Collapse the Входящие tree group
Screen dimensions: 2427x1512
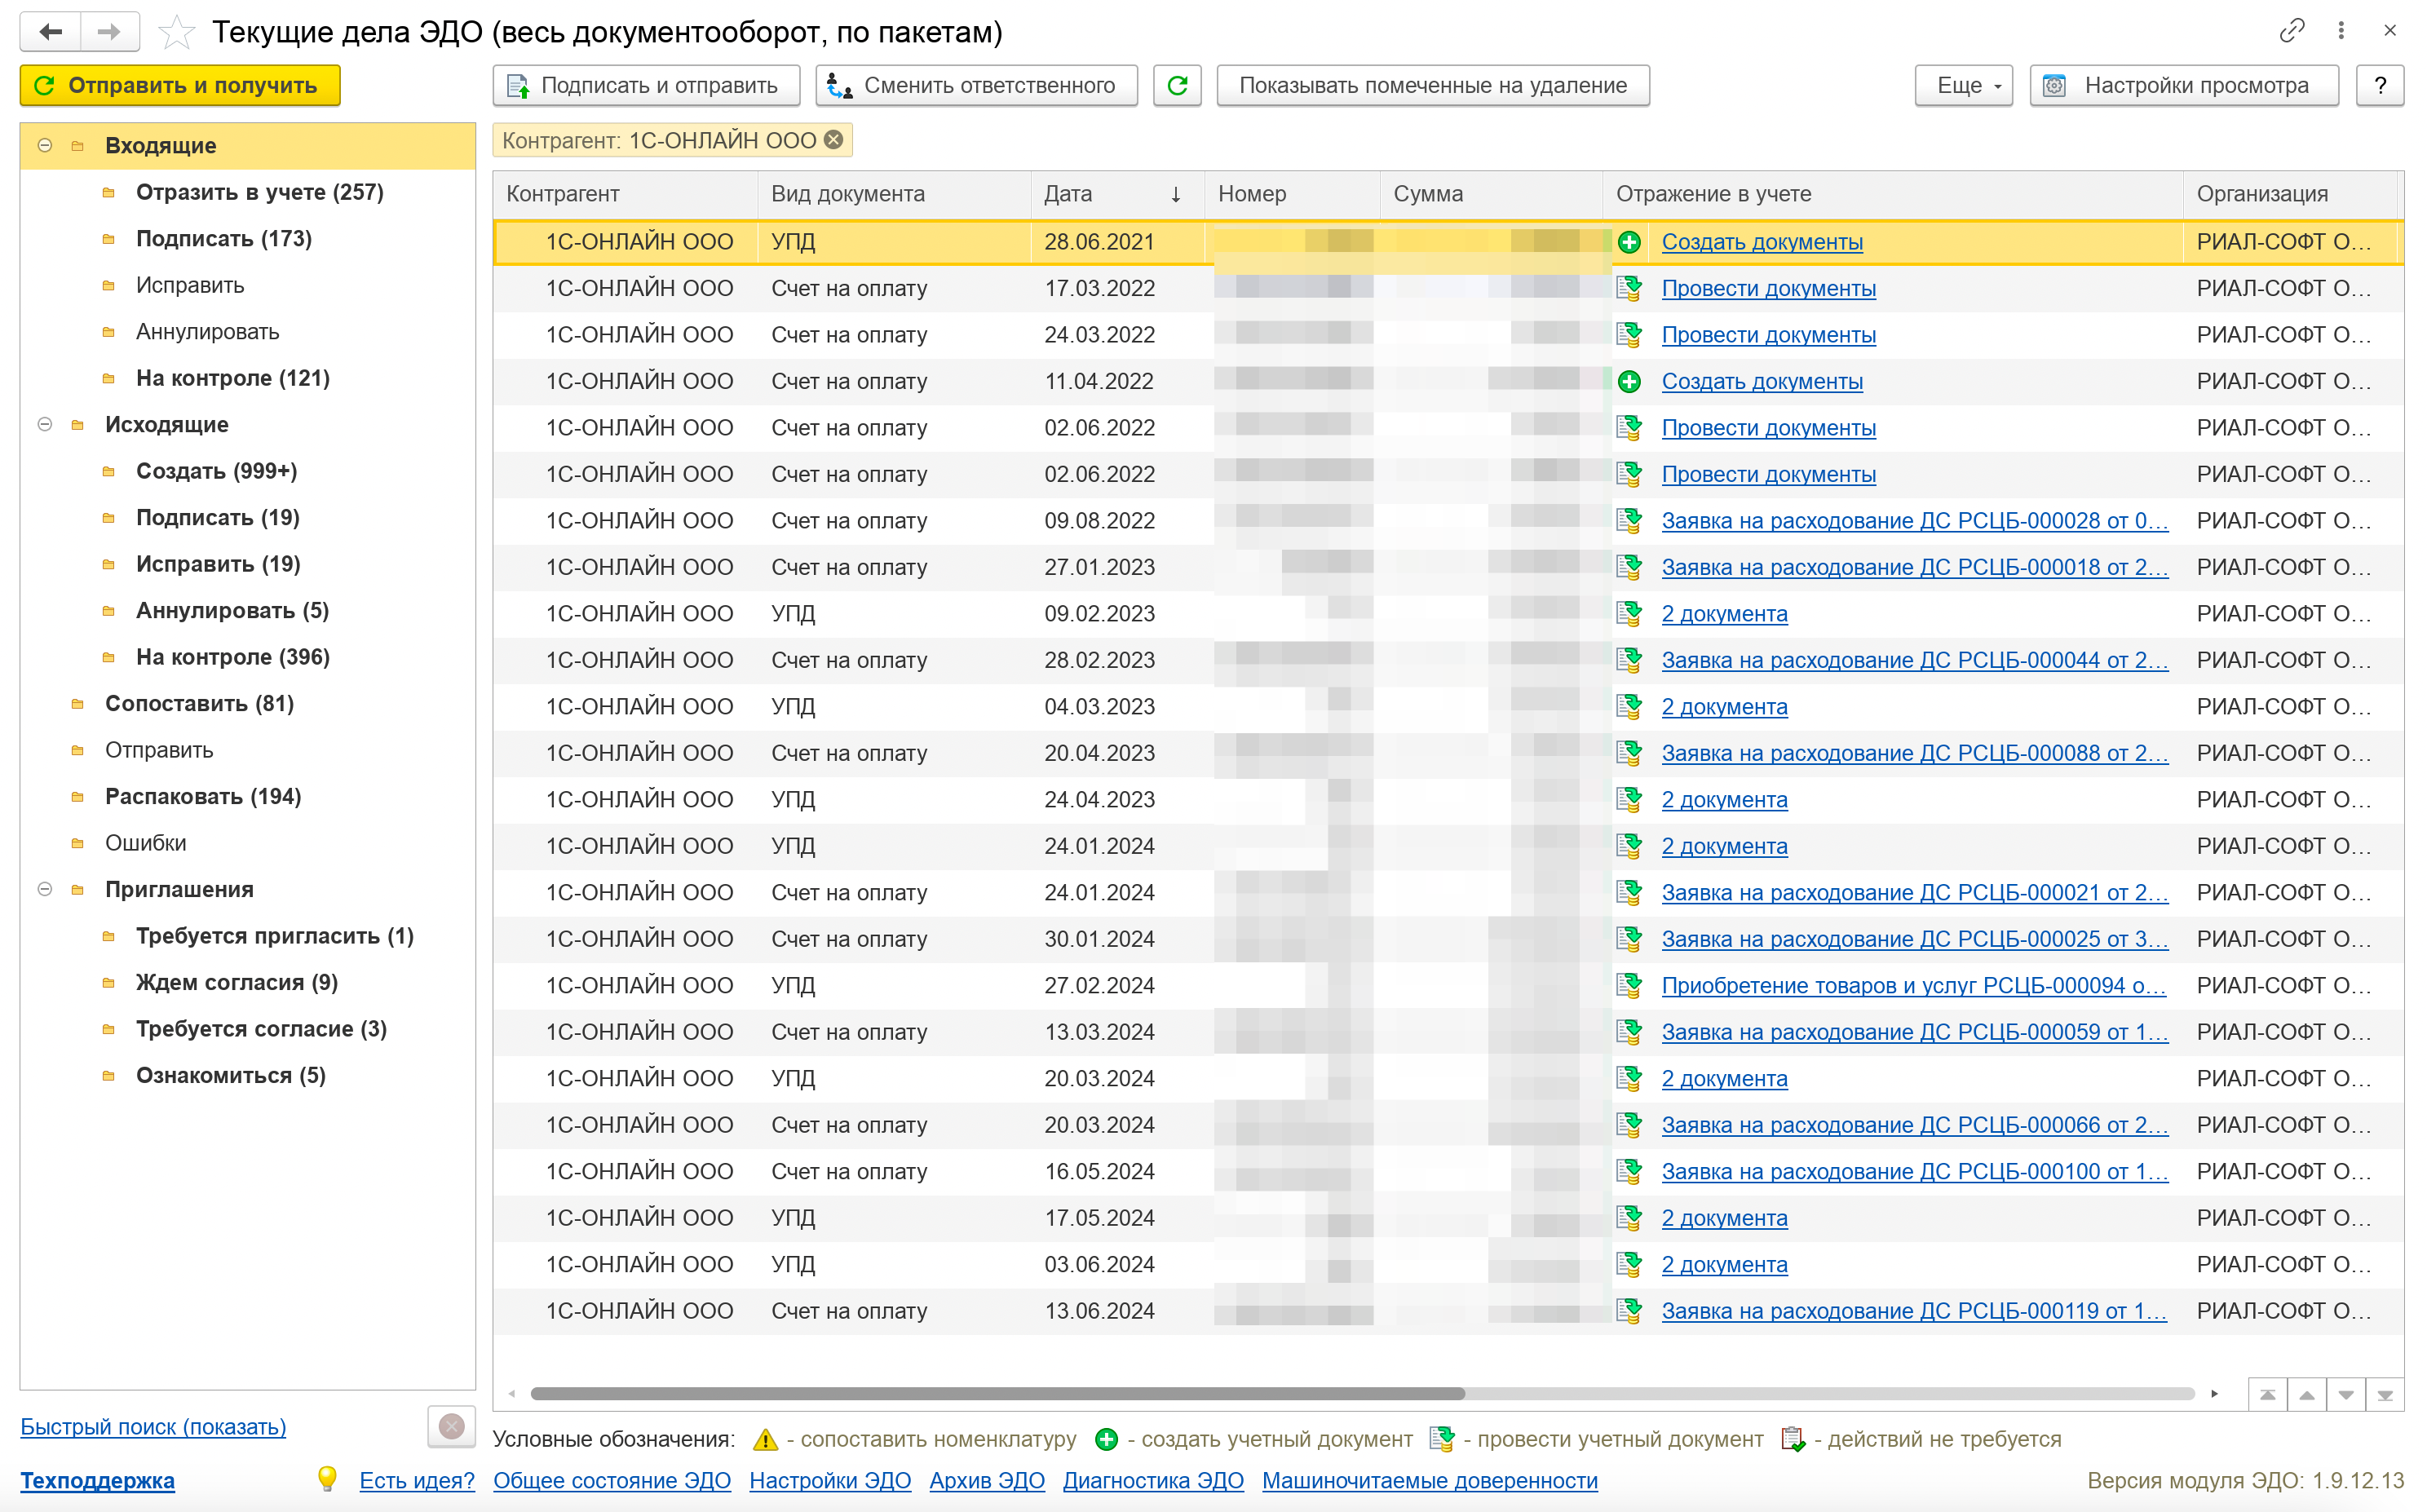(x=45, y=146)
